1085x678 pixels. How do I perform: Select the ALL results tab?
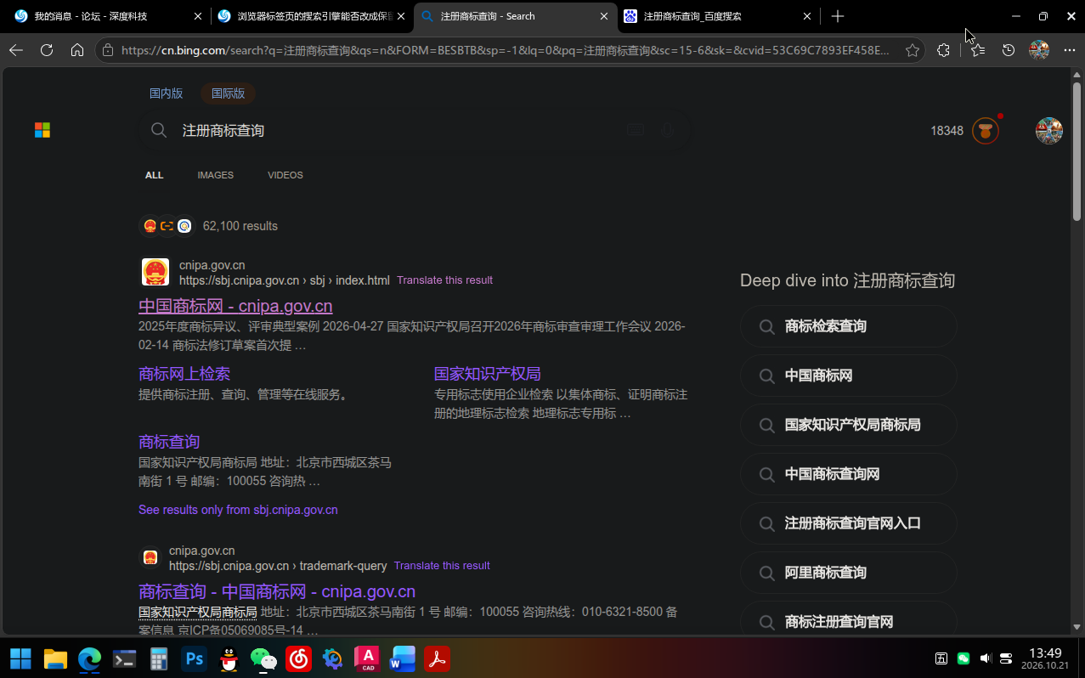tap(154, 175)
